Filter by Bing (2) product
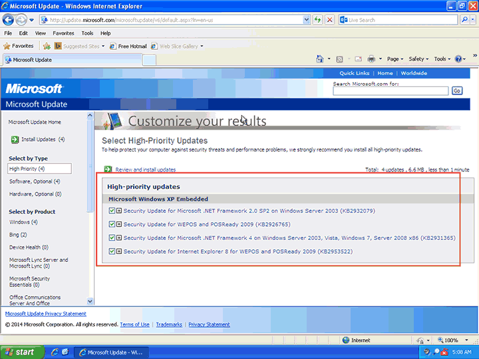This screenshot has width=479, height=359. click(x=18, y=235)
